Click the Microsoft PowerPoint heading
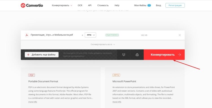The image size is (212, 108). pos(124,81)
